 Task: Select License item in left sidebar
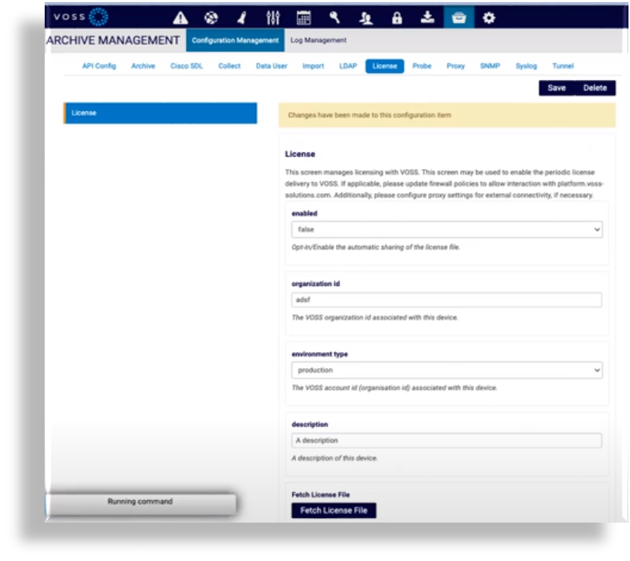160,114
